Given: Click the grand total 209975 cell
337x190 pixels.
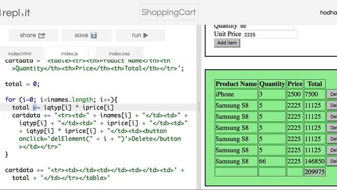Looking at the screenshot, I should coord(315,172).
